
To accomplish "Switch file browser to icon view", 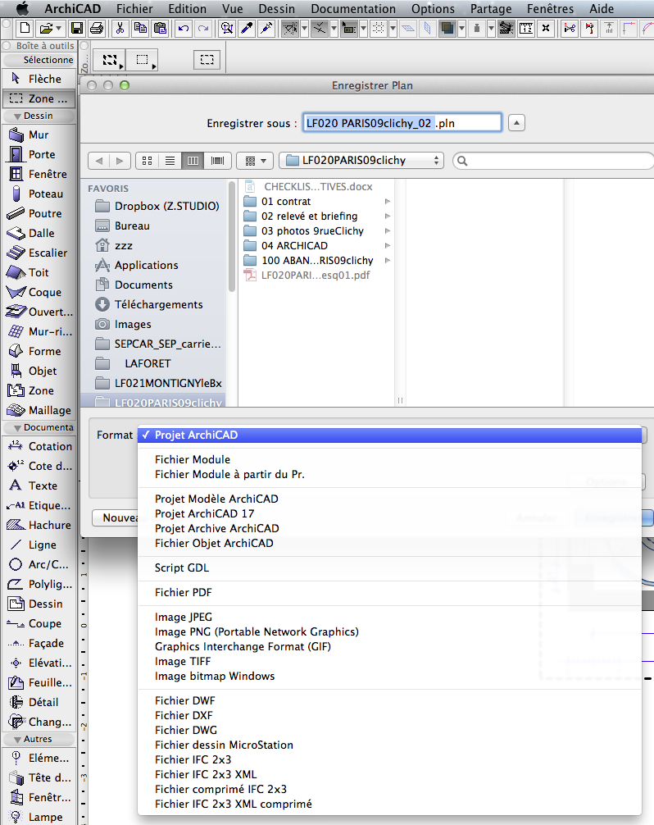I will (x=147, y=161).
